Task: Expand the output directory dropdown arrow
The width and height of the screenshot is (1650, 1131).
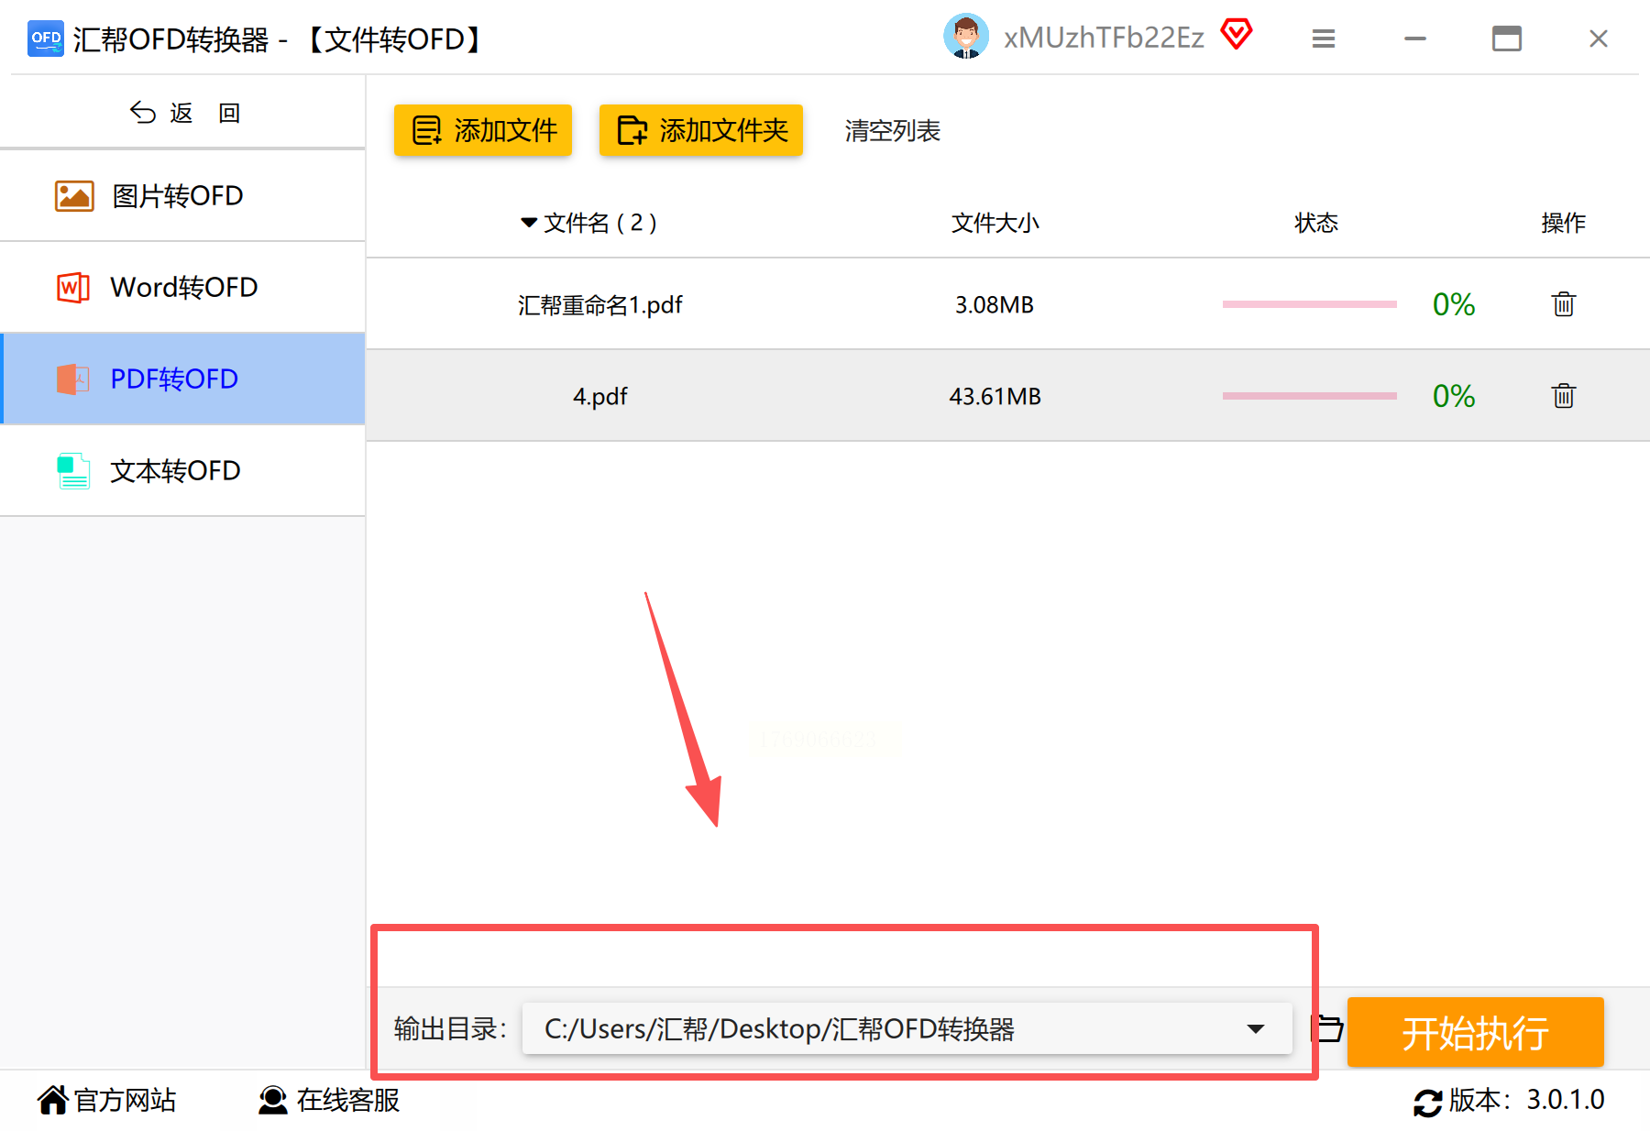Action: pyautogui.click(x=1256, y=1029)
